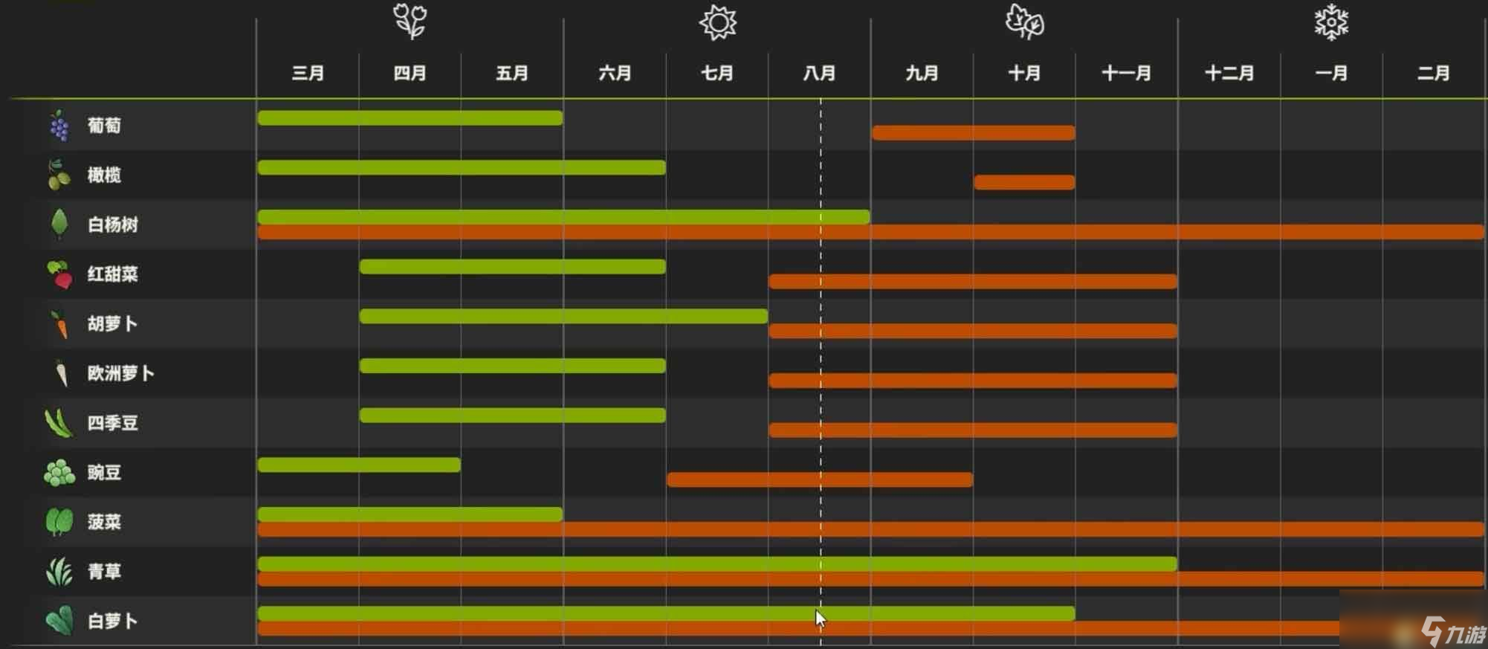Screen dimensions: 1488x649
Task: Click the grape green planting bar
Action: [x=410, y=117]
